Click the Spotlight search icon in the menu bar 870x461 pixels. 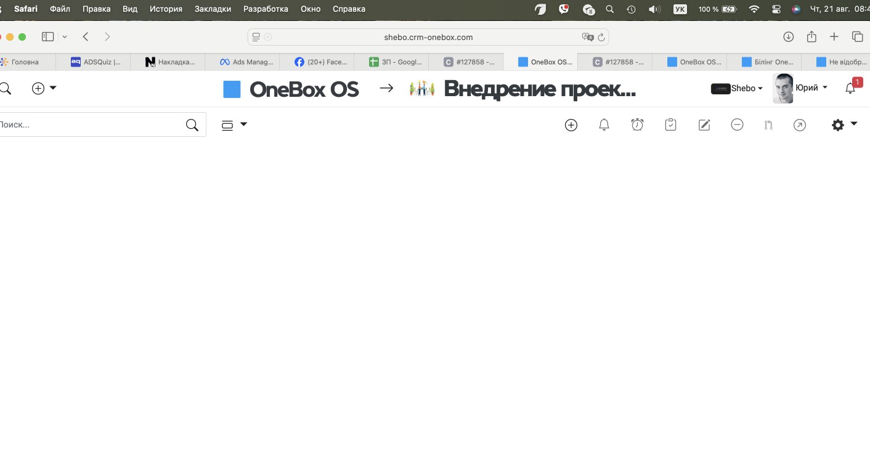[x=610, y=9]
